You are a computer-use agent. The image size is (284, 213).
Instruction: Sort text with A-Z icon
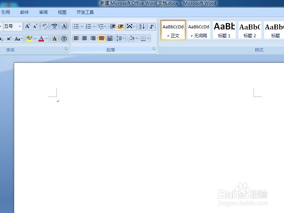pos(142,27)
